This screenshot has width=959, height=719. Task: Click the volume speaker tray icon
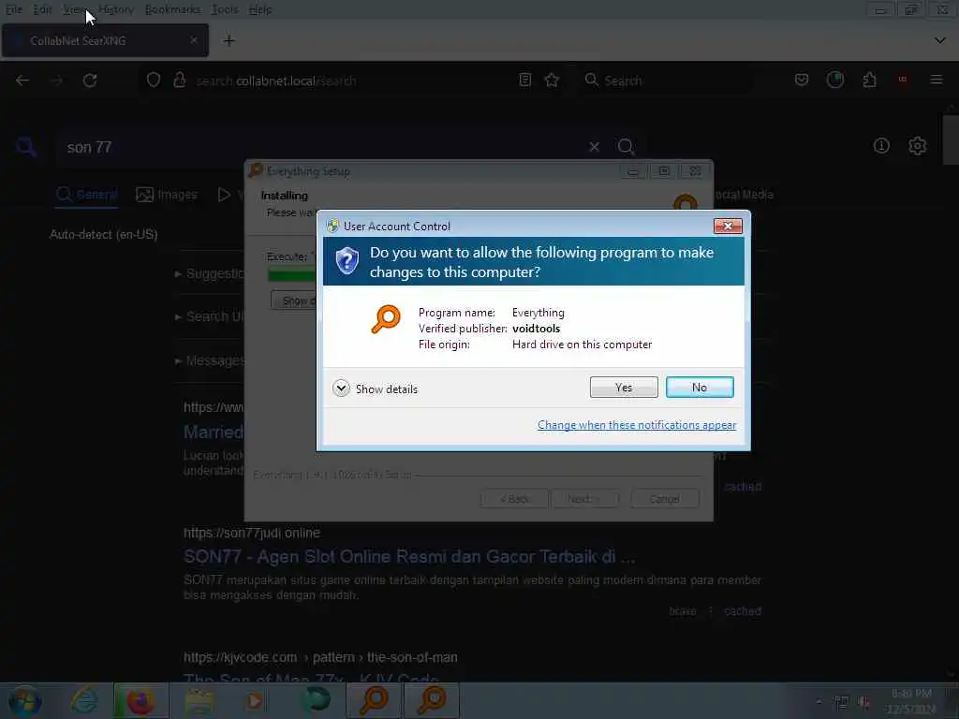[x=863, y=702]
